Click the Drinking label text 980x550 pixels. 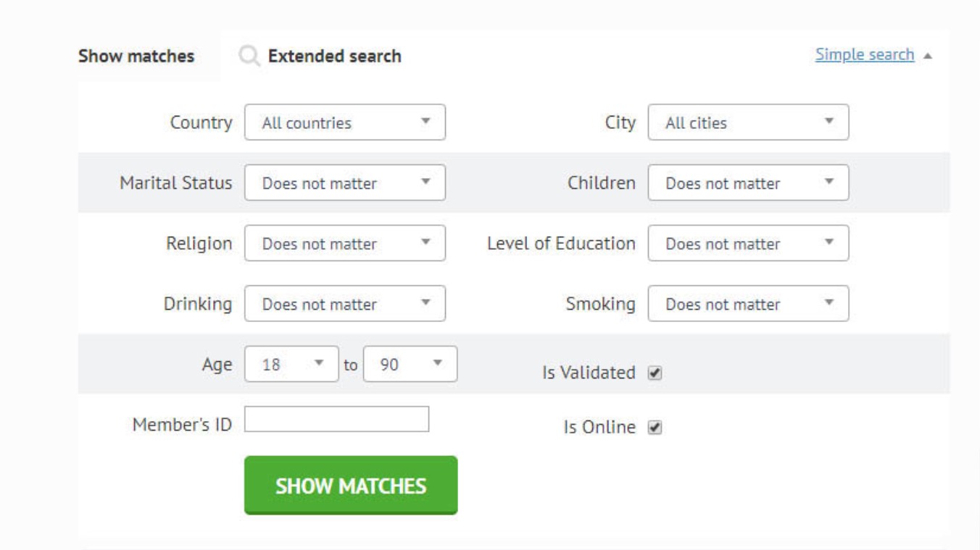point(198,304)
